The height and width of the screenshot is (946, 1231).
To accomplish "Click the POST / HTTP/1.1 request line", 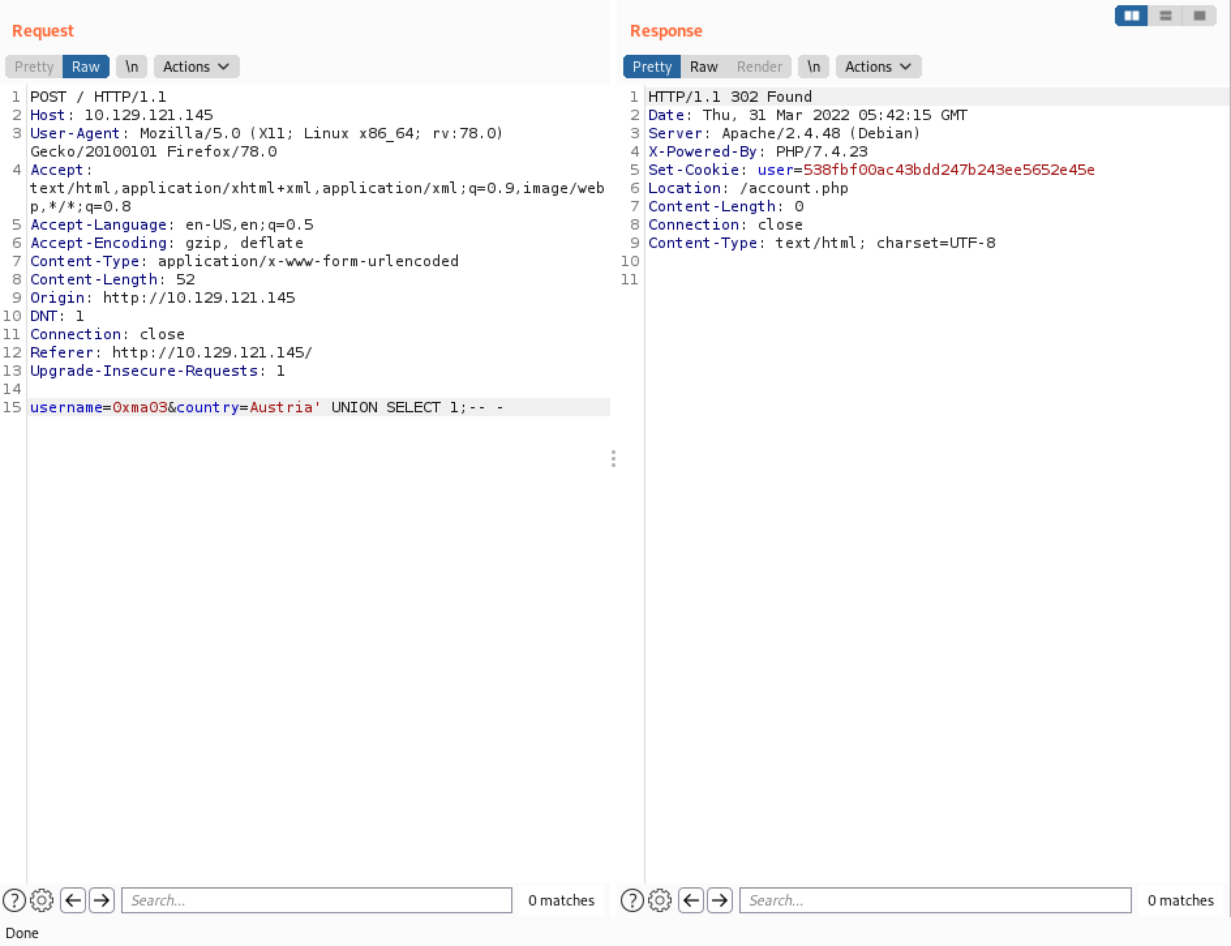I will pos(98,97).
